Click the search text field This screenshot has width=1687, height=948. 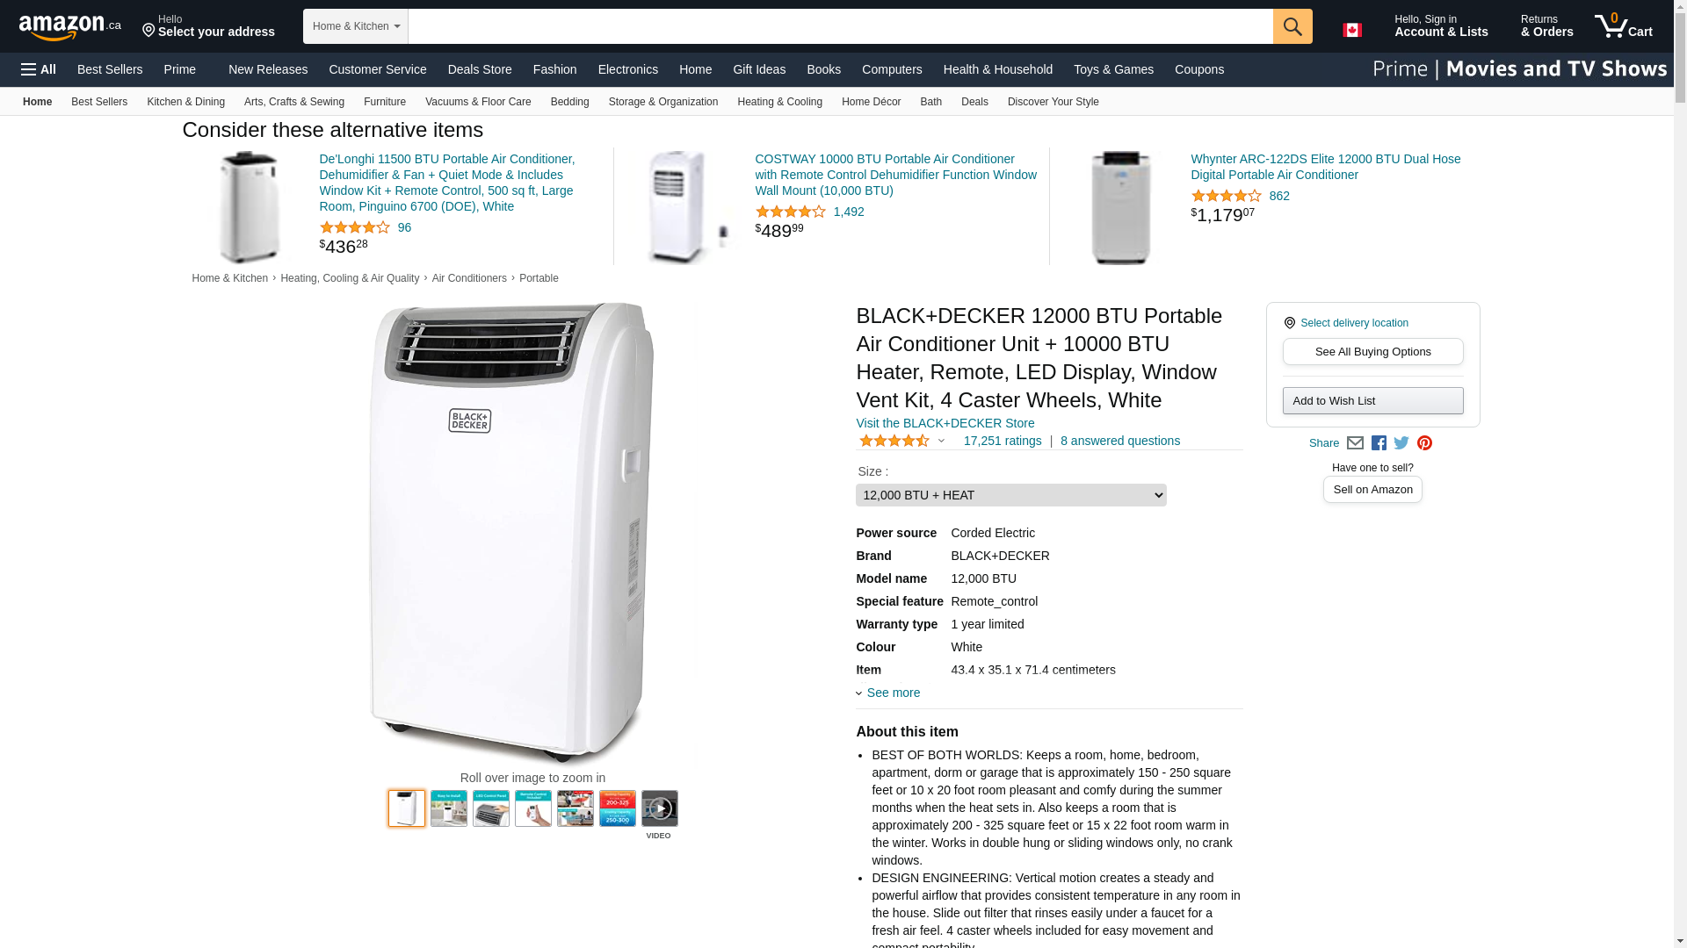840,26
